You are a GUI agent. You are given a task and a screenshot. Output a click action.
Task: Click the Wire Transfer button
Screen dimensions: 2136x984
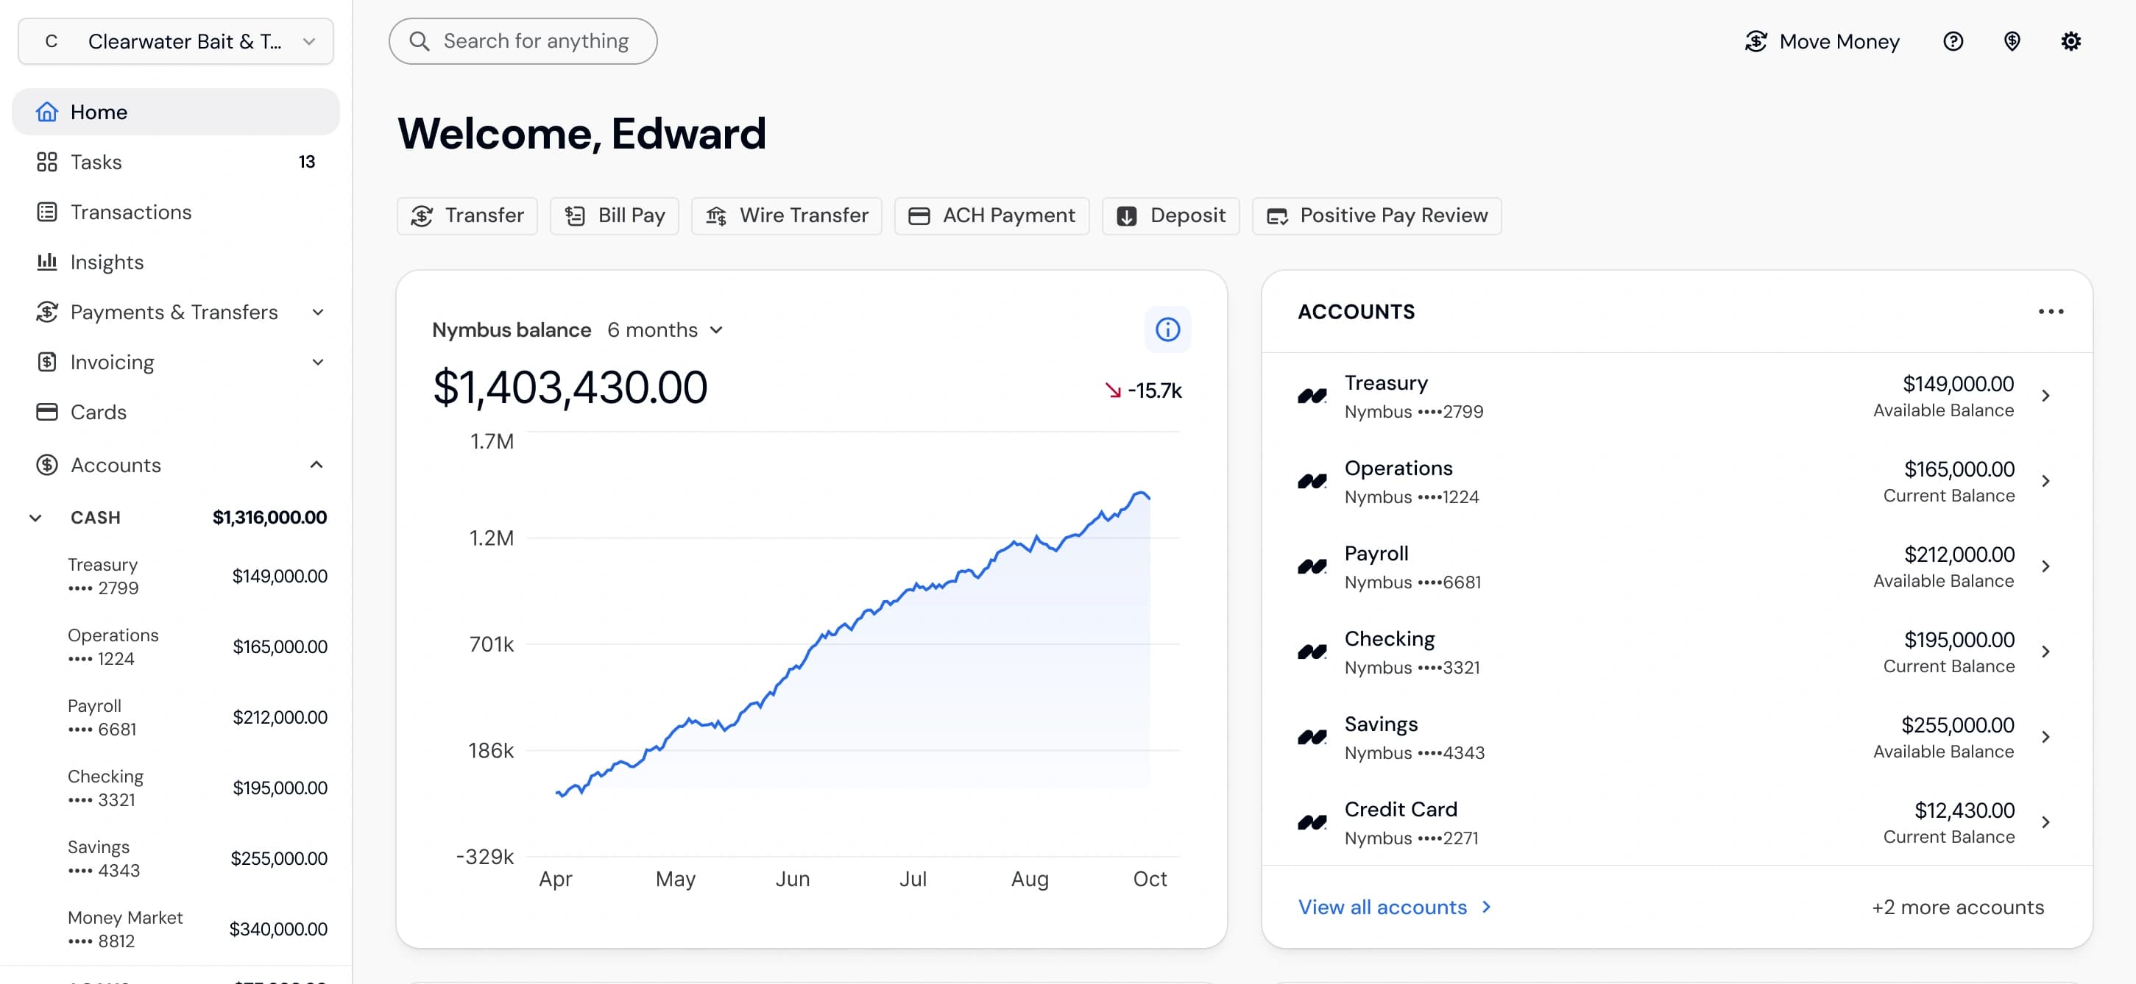click(x=786, y=215)
